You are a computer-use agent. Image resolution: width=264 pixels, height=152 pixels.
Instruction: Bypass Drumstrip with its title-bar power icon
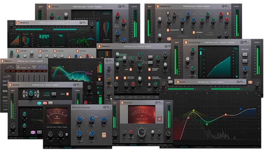pyautogui.click(x=99, y=46)
